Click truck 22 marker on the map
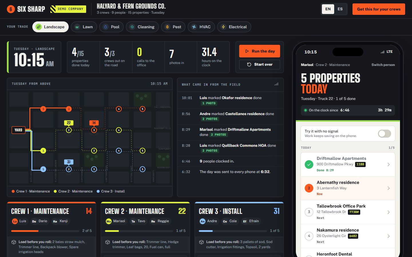The width and height of the screenshot is (412, 257). 69,123
